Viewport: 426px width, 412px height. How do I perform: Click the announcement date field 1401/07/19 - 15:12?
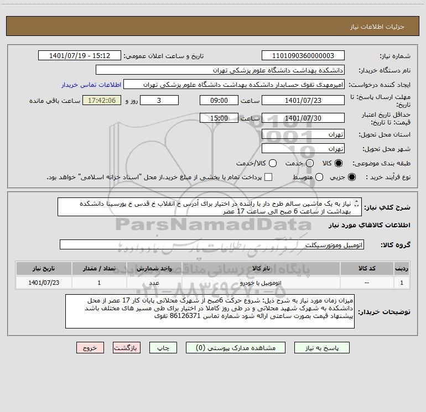(x=80, y=56)
